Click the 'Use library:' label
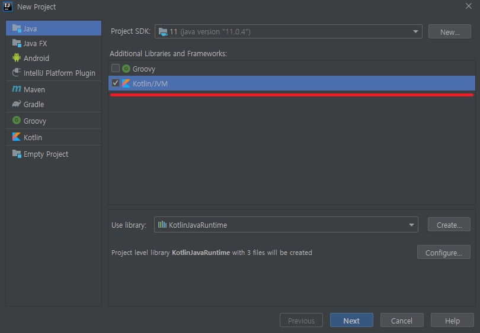 coord(129,225)
